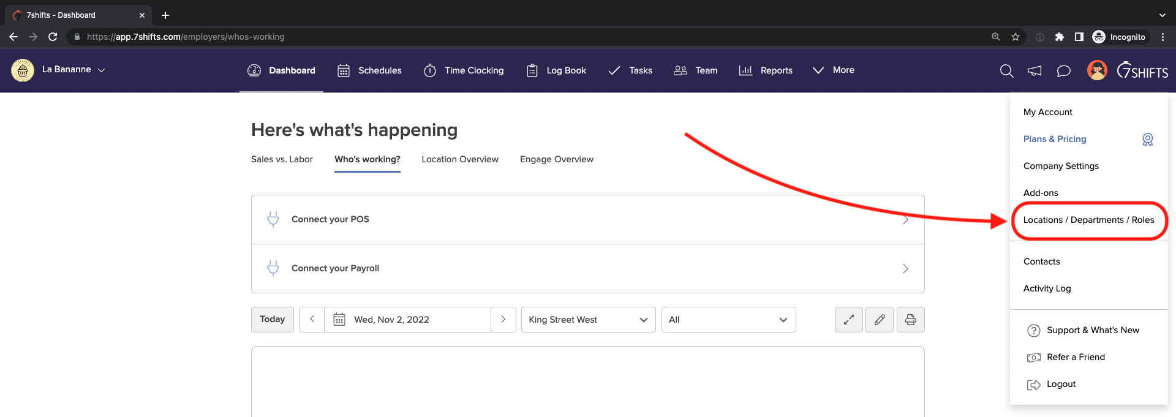Reload the page with browser refresh button
Screen dimensions: 1176x417
[53, 37]
